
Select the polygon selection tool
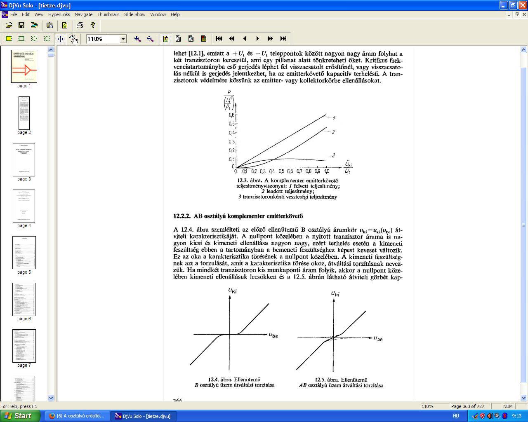tap(47, 39)
